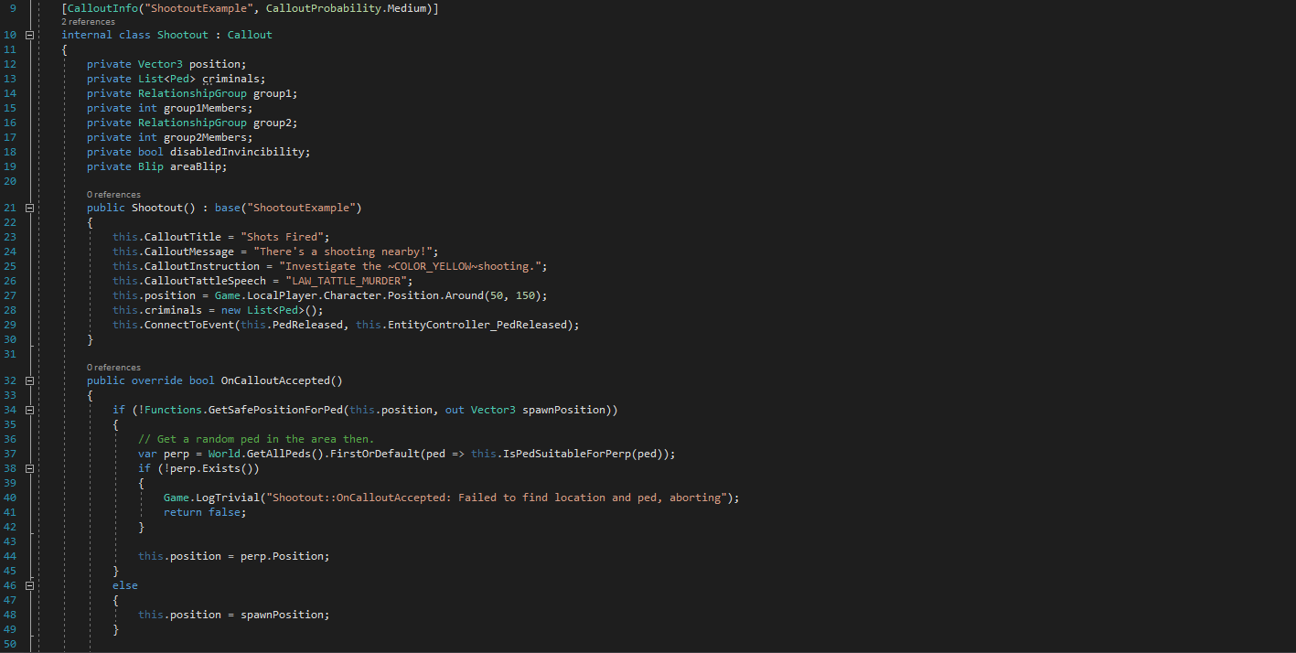Click line number 27 in the gutter
This screenshot has width=1296, height=653.
(x=10, y=295)
